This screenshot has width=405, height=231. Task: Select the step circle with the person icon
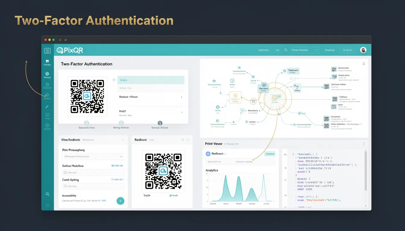pyautogui.click(x=160, y=123)
